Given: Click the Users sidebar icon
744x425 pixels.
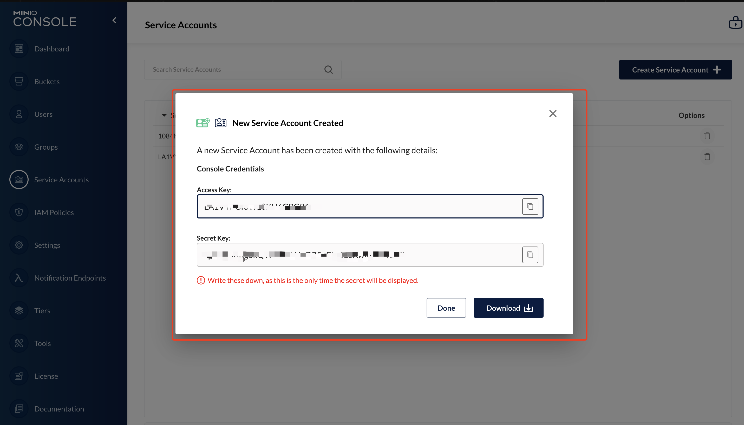Looking at the screenshot, I should click(x=19, y=114).
